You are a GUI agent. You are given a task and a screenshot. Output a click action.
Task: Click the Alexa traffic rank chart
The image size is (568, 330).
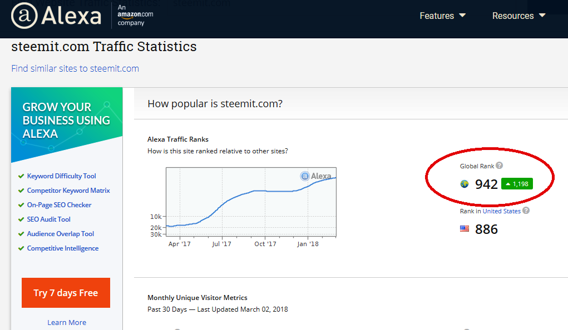[x=251, y=202]
